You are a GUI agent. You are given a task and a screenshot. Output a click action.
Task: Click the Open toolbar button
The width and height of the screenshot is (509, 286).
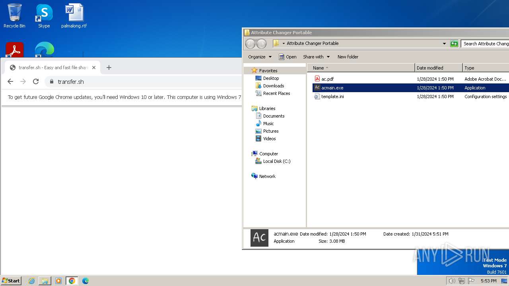(288, 57)
